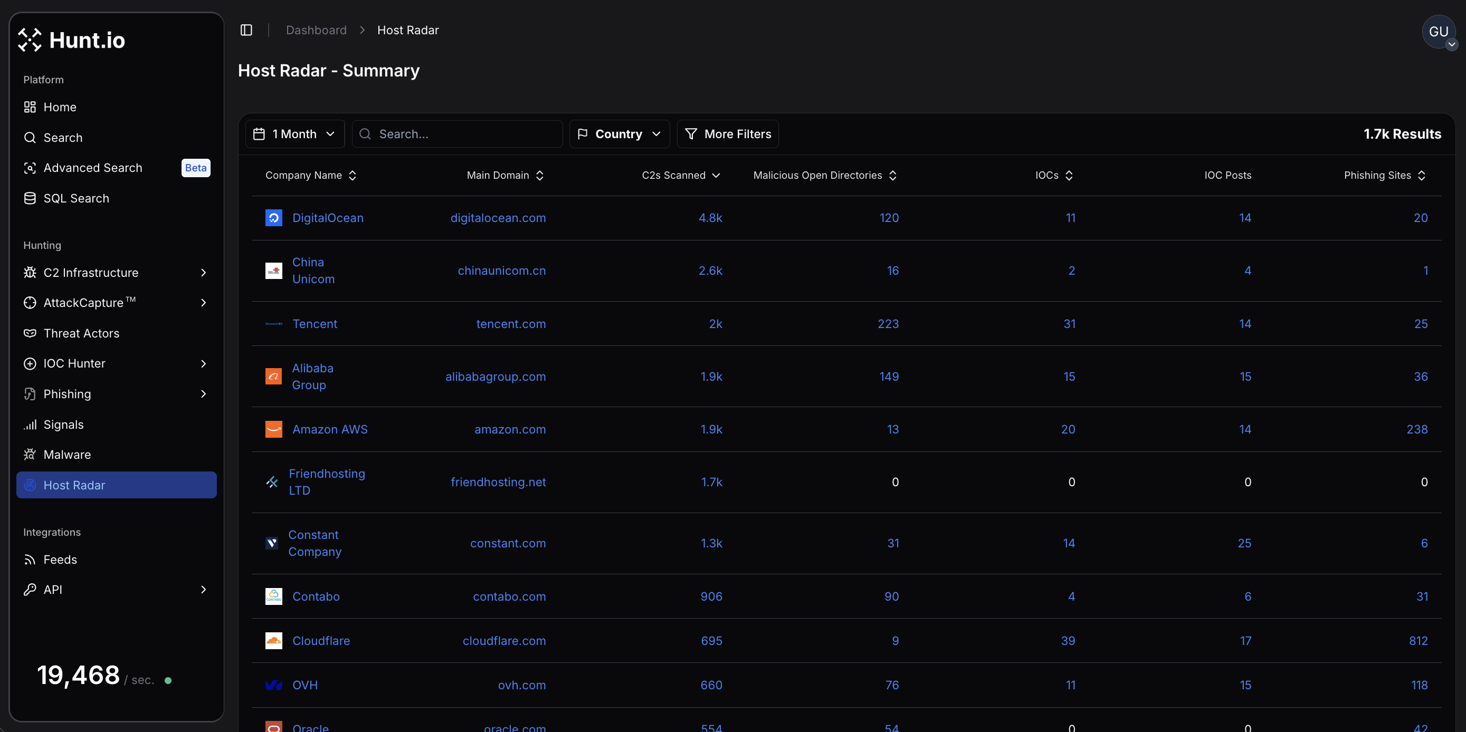Open Home in the sidebar

pos(117,107)
